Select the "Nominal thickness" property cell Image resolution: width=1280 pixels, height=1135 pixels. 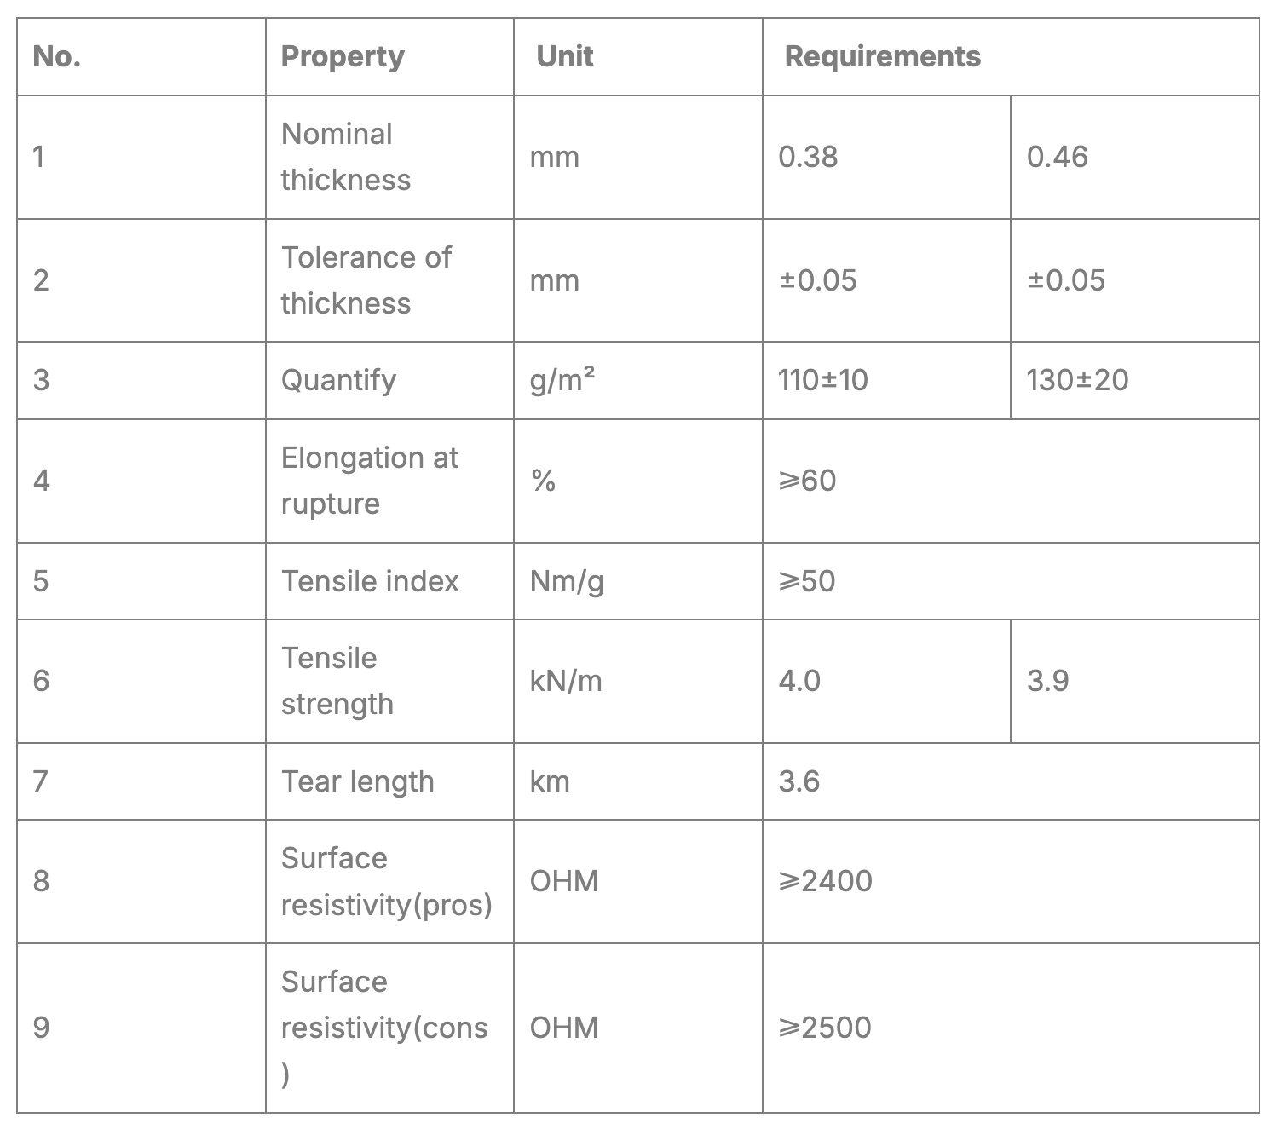pos(346,157)
